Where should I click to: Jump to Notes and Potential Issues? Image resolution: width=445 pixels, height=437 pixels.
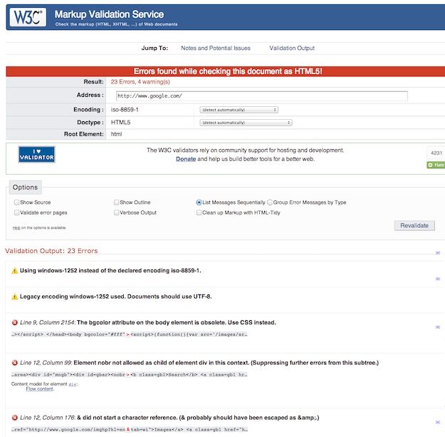(x=216, y=48)
